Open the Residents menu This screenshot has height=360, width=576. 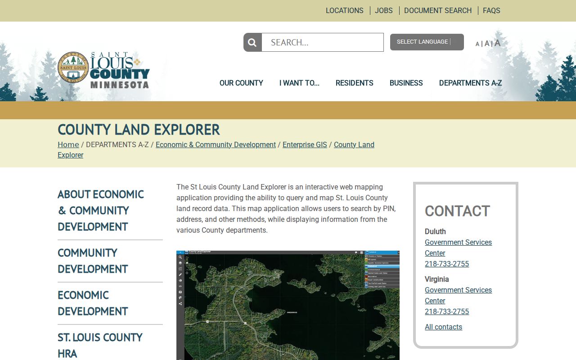(355, 83)
